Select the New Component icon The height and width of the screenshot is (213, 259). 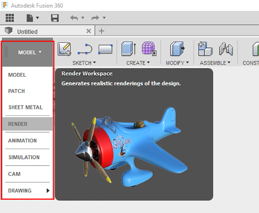click(x=205, y=49)
